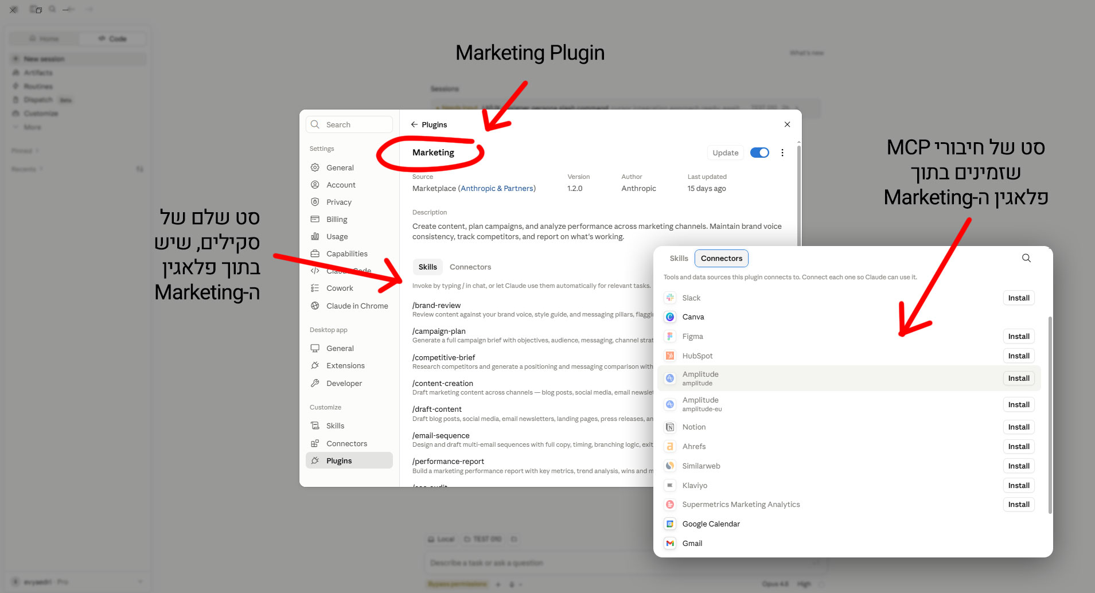Close the settings dialog
Image resolution: width=1095 pixels, height=593 pixels.
pos(787,124)
